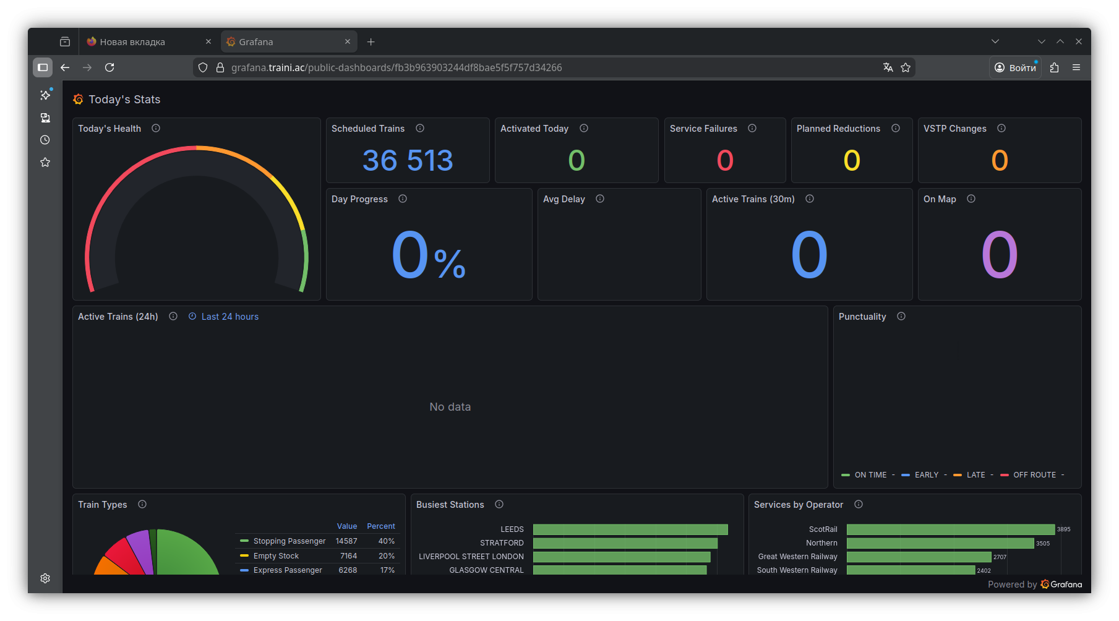Open the list all tabs dropdown chevron
The image size is (1119, 621).
tap(995, 42)
